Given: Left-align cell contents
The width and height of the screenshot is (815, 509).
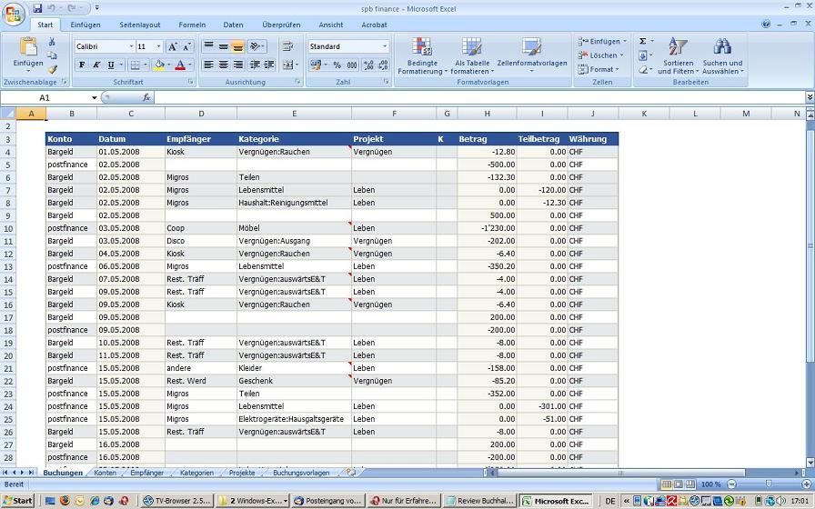Looking at the screenshot, I should point(209,65).
